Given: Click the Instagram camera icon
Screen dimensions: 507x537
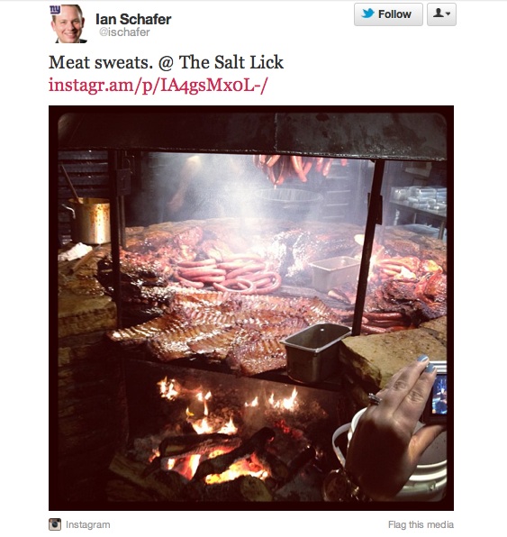Looking at the screenshot, I should point(55,524).
